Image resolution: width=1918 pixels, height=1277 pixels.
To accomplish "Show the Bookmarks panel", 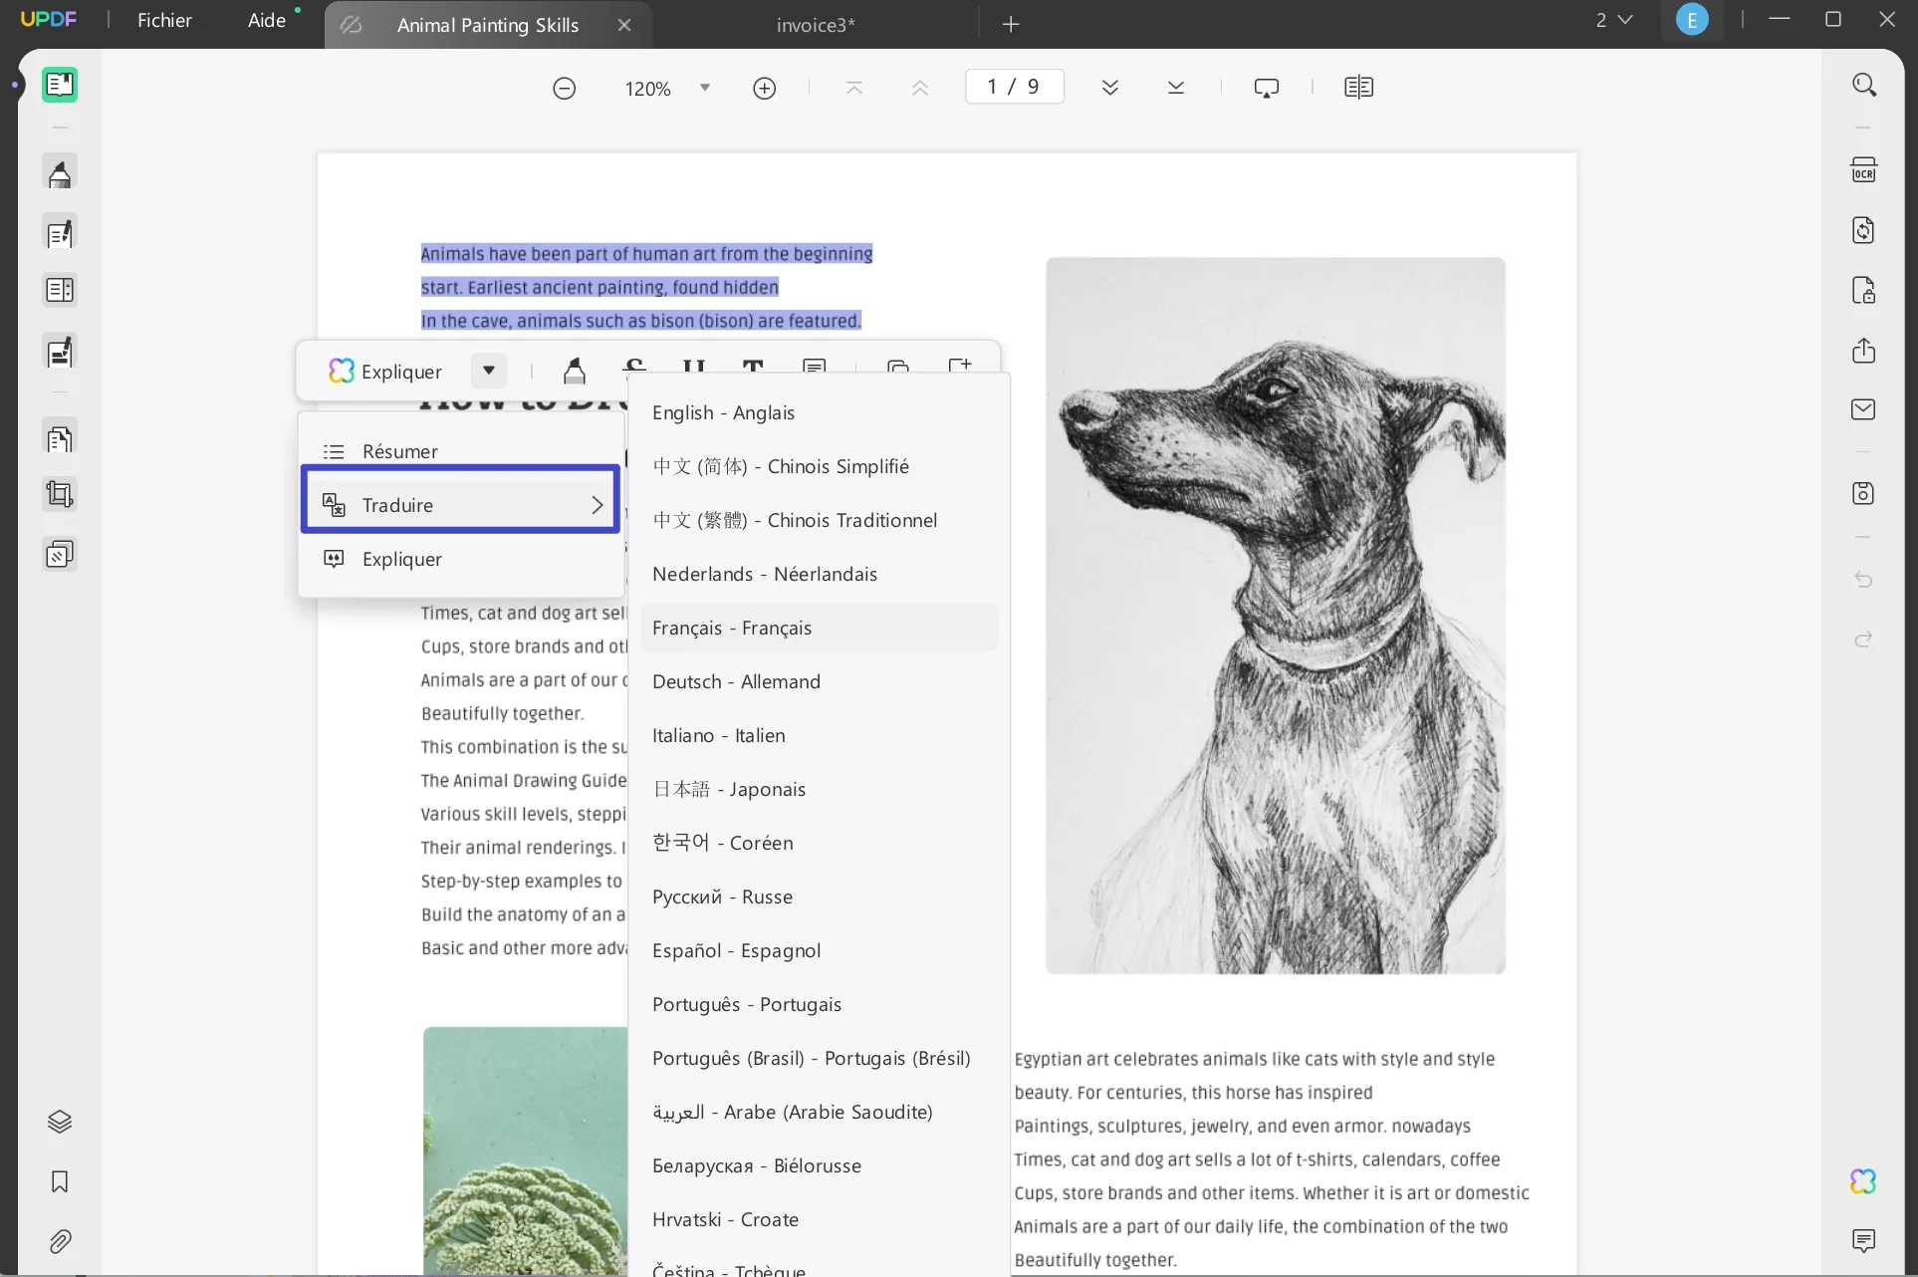I will pos(60,1181).
